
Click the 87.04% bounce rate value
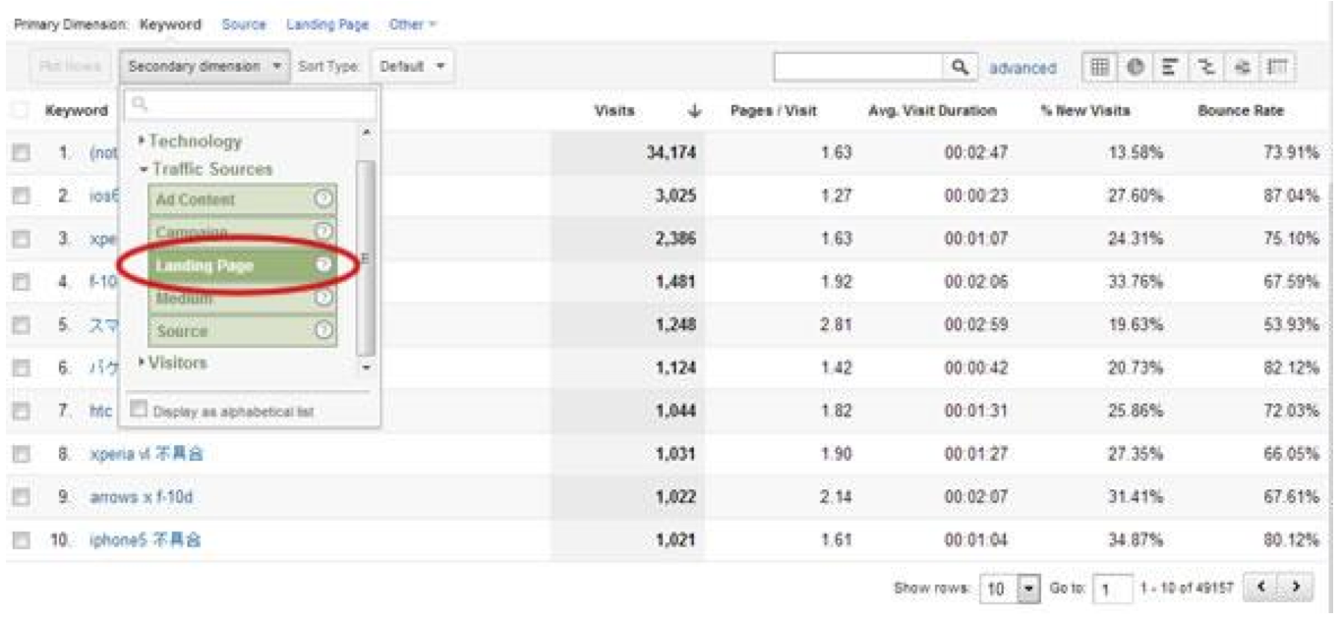[x=1292, y=196]
